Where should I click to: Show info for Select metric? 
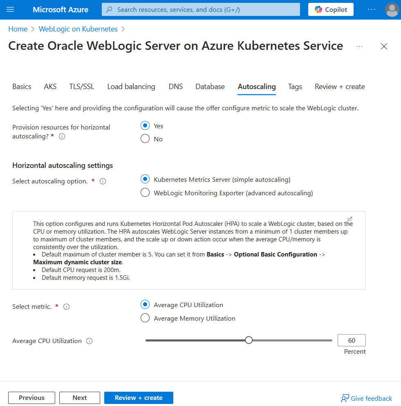tap(67, 307)
